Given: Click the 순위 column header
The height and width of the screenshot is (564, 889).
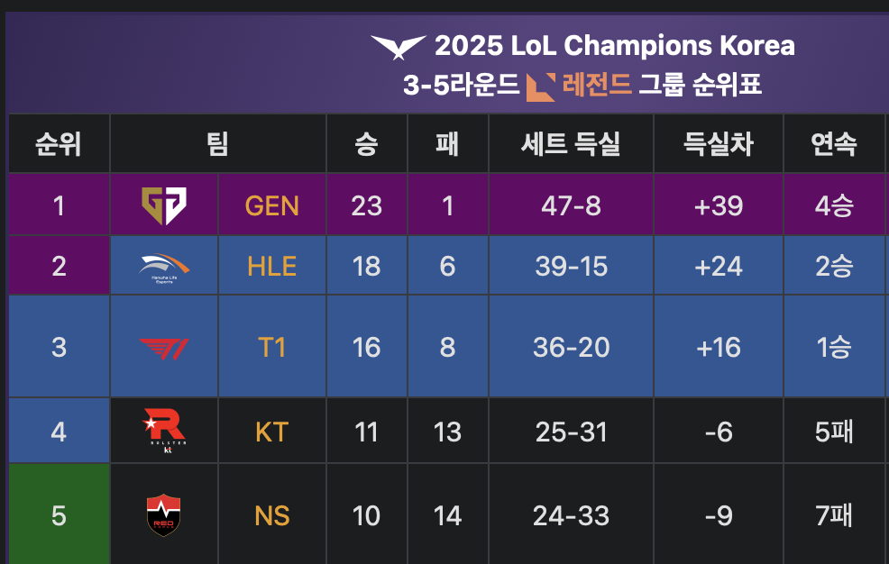Looking at the screenshot, I should pyautogui.click(x=59, y=144).
